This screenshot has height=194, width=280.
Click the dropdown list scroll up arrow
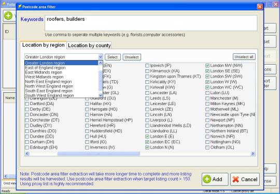pos(101,63)
